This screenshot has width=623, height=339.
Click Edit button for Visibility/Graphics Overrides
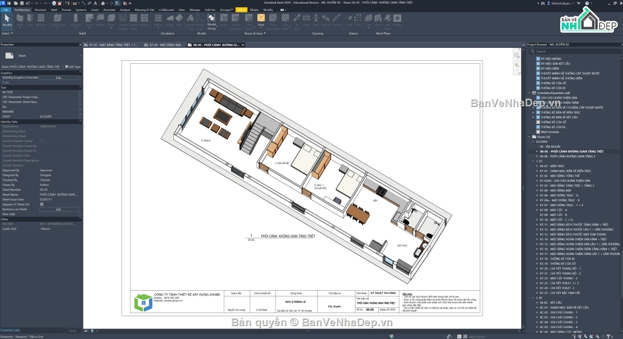[59, 77]
